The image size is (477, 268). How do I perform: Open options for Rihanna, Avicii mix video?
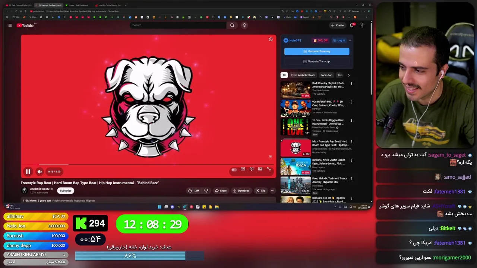point(351,160)
